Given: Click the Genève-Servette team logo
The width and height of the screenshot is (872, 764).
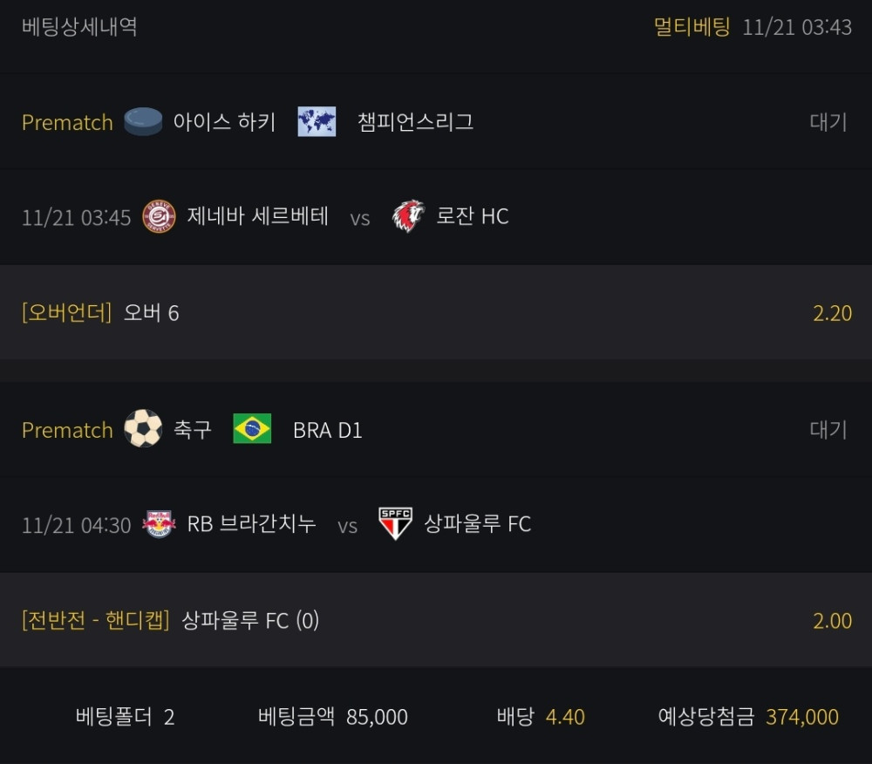Looking at the screenshot, I should tap(159, 216).
